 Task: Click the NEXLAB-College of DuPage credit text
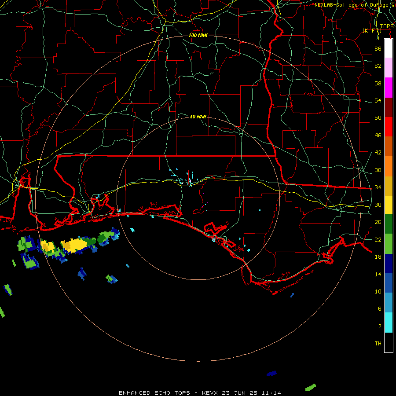[x=354, y=5]
